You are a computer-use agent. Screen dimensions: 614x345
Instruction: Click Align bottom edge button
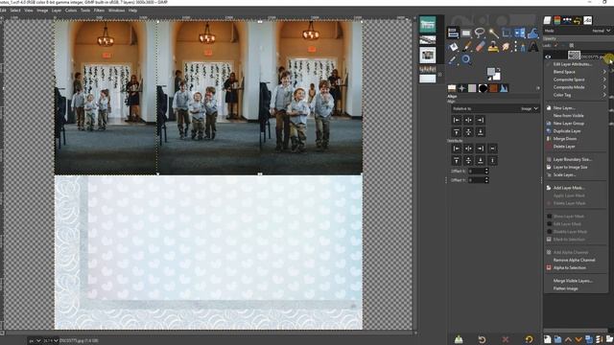pos(480,132)
